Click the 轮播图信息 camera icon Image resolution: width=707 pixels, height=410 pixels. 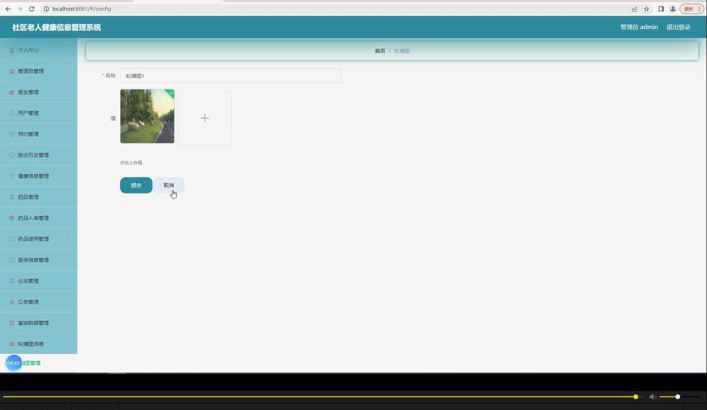tap(12, 344)
